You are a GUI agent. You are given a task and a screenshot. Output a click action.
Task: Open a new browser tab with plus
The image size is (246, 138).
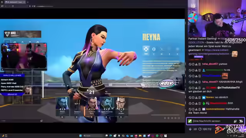tap(28, 2)
